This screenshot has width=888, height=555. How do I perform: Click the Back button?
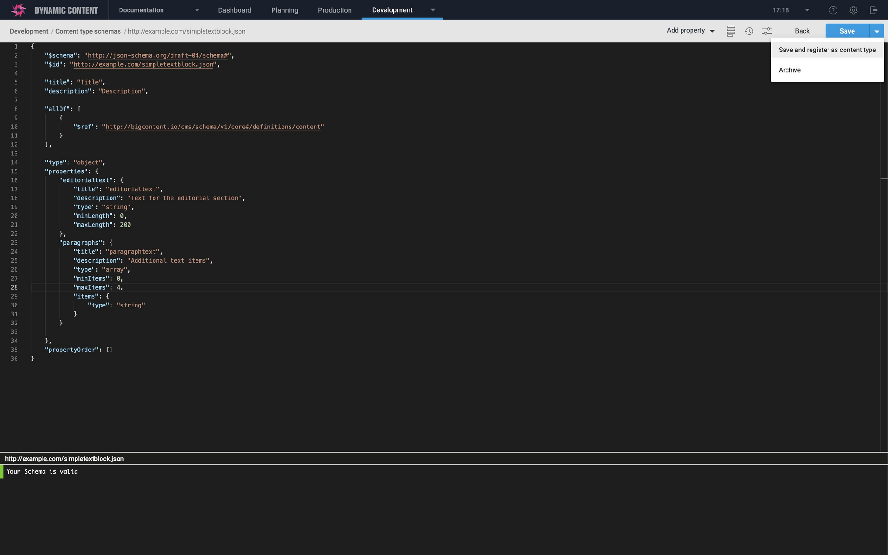click(x=802, y=31)
